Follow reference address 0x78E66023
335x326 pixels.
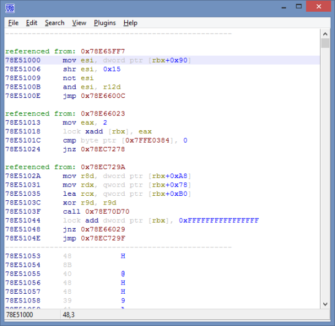coord(103,113)
